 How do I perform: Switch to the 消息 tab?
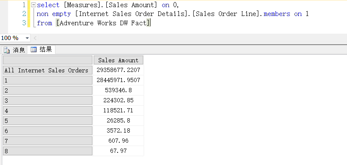click(14, 50)
